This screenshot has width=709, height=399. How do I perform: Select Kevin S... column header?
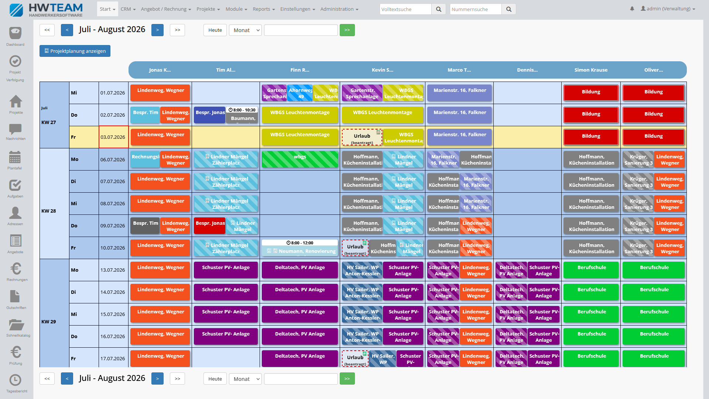(x=383, y=70)
